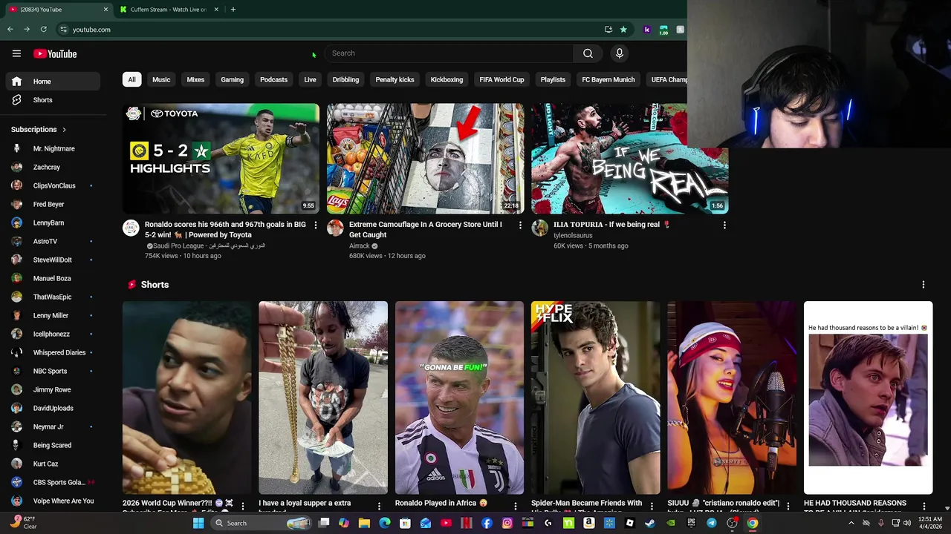Click the YouTube search input field
The width and height of the screenshot is (951, 534).
click(x=449, y=53)
